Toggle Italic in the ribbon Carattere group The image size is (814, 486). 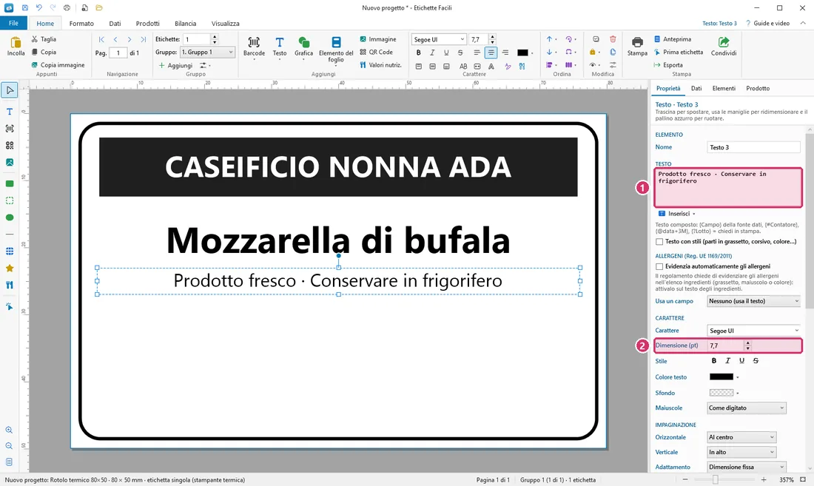pyautogui.click(x=432, y=53)
